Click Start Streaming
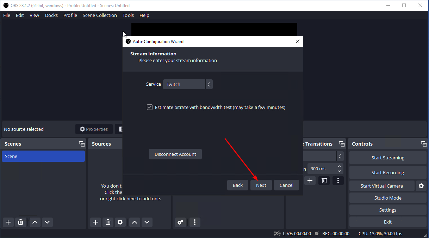The width and height of the screenshot is (429, 238). (388, 158)
